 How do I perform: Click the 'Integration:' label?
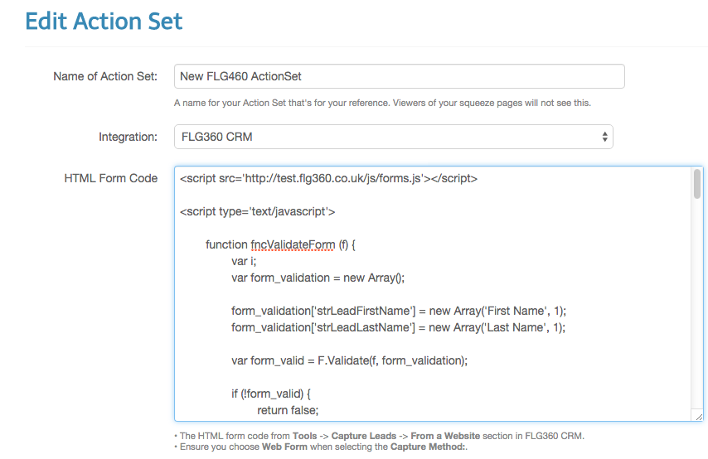click(x=128, y=137)
